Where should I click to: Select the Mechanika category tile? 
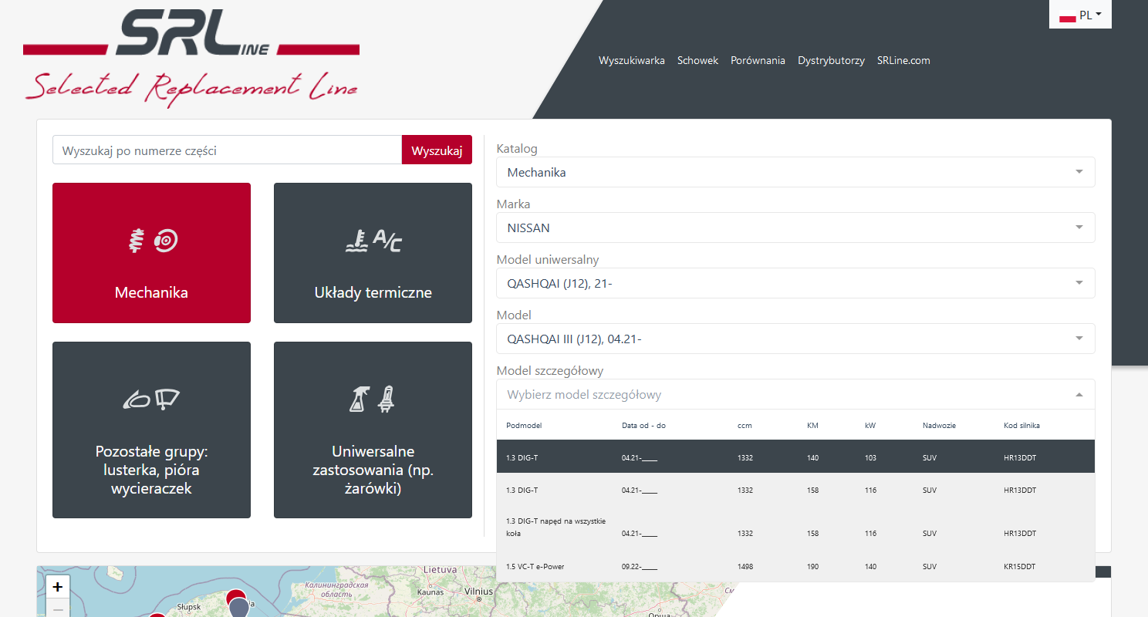point(151,253)
